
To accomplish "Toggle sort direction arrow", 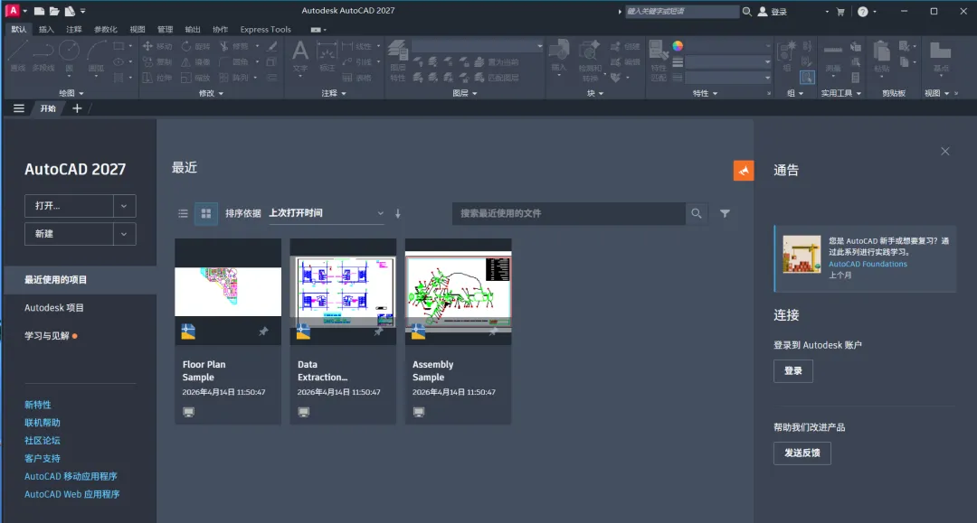I will [397, 213].
